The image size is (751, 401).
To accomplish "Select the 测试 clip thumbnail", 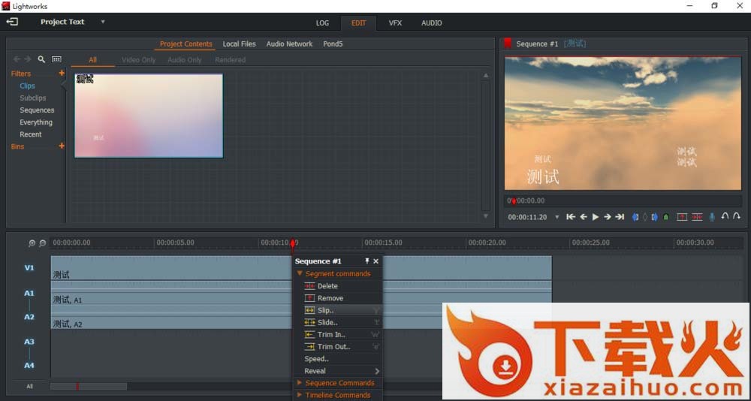I will point(149,116).
